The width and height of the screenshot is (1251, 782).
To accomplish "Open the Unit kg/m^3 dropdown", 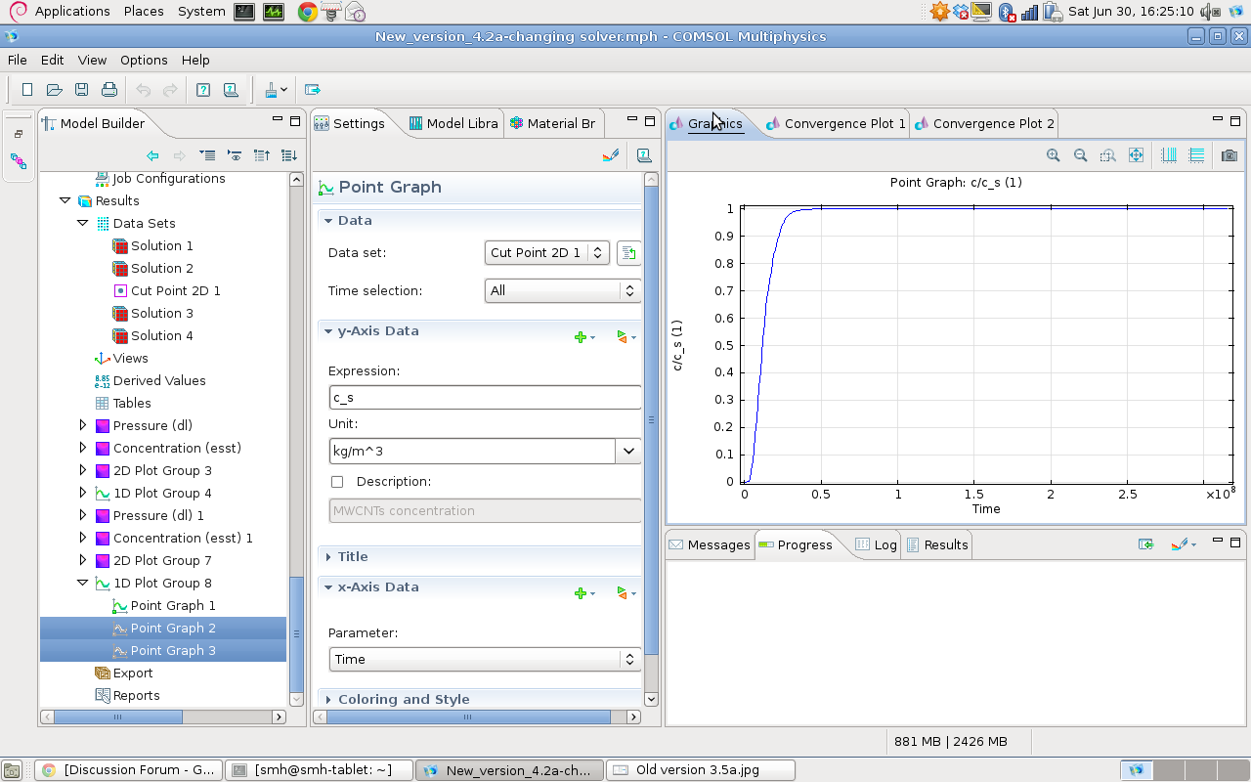I will [627, 451].
